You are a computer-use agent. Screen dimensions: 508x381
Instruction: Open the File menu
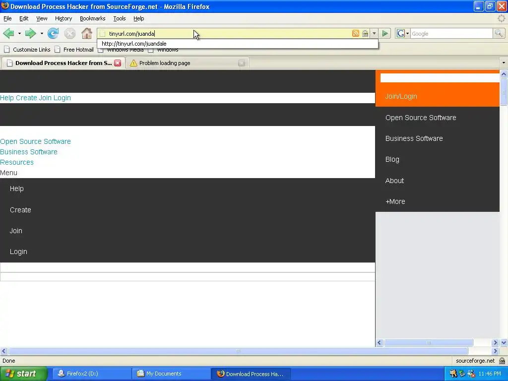point(7,18)
